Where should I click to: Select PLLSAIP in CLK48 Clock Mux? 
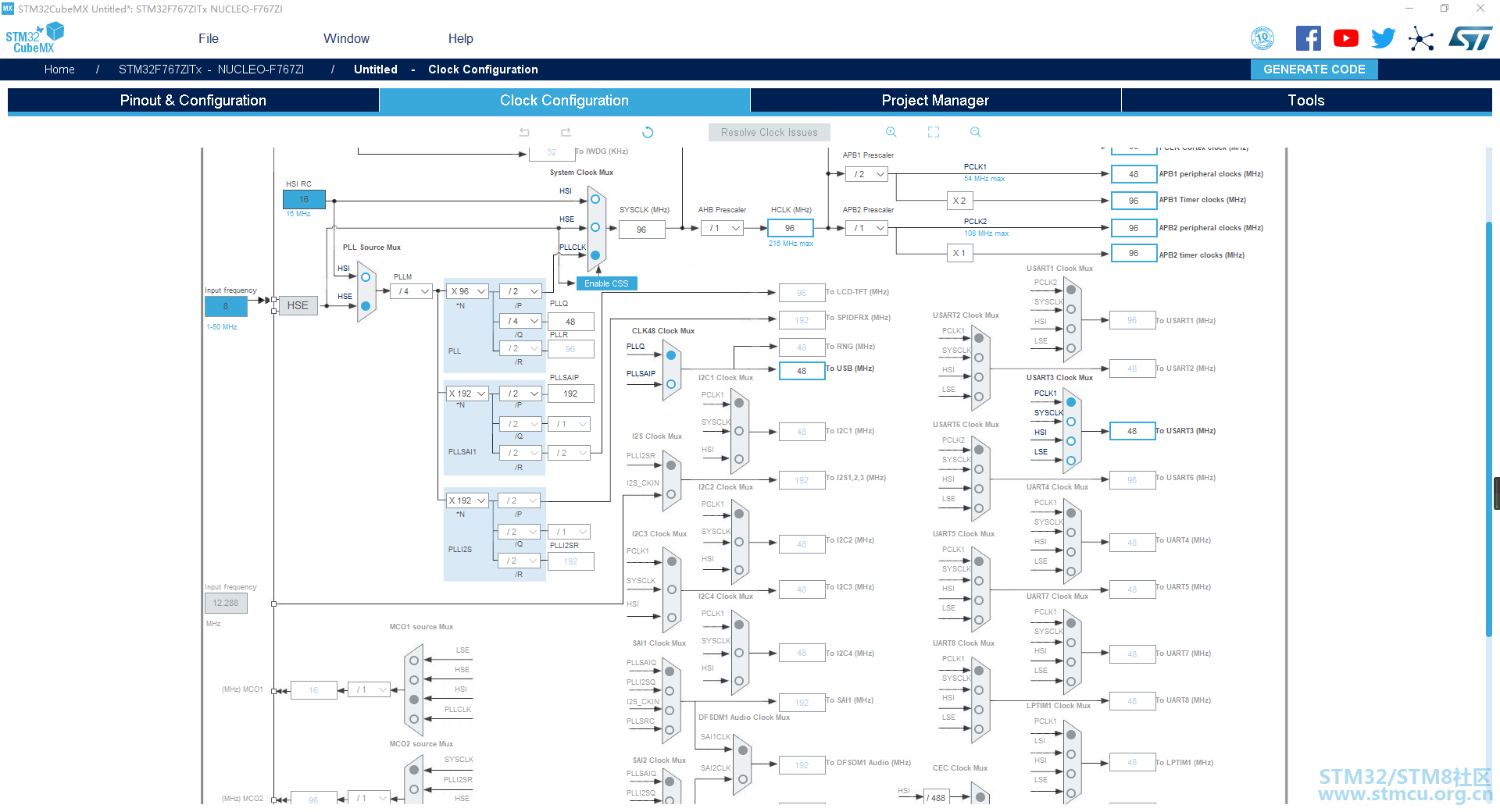[x=671, y=384]
